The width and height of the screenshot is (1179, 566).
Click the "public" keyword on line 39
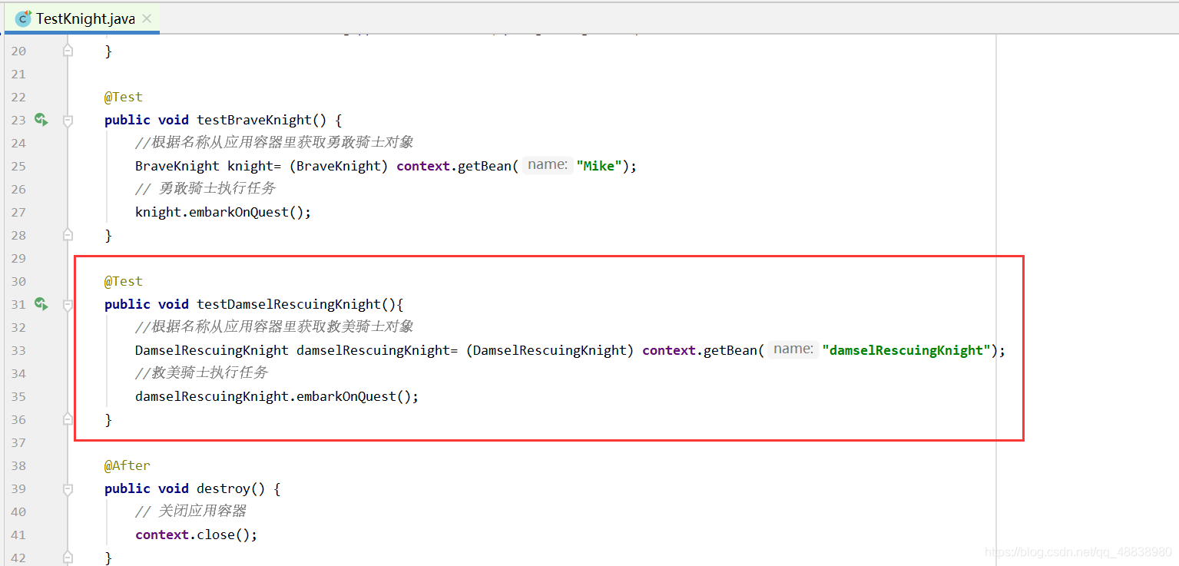coord(128,488)
